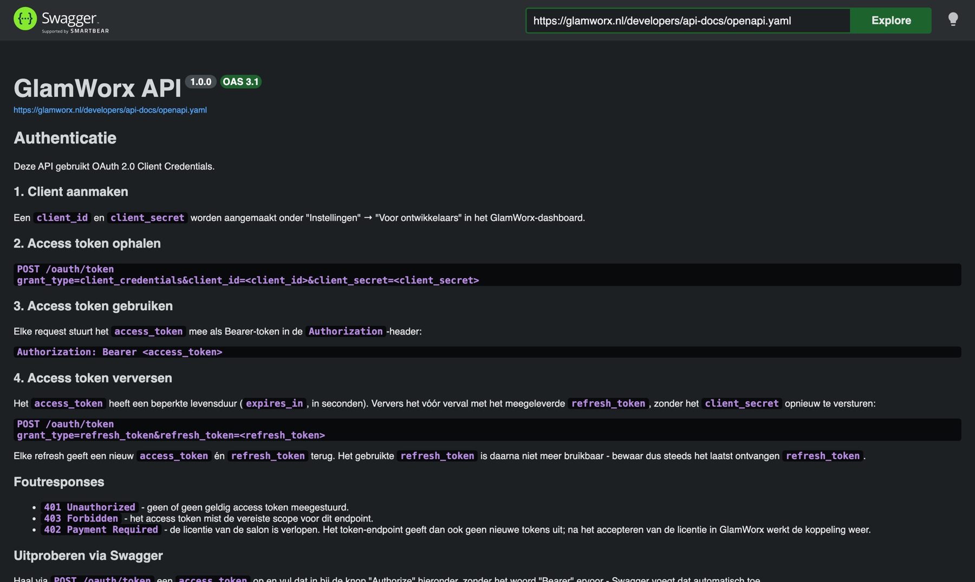Screen dimensions: 975x582
Task: Click the '2. Access token ophalen' heading
Action: pos(87,244)
